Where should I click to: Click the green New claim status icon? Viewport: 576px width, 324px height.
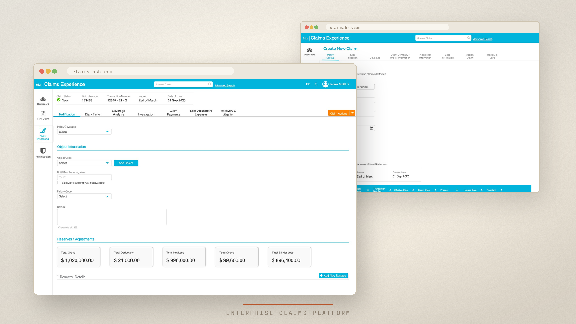point(59,100)
